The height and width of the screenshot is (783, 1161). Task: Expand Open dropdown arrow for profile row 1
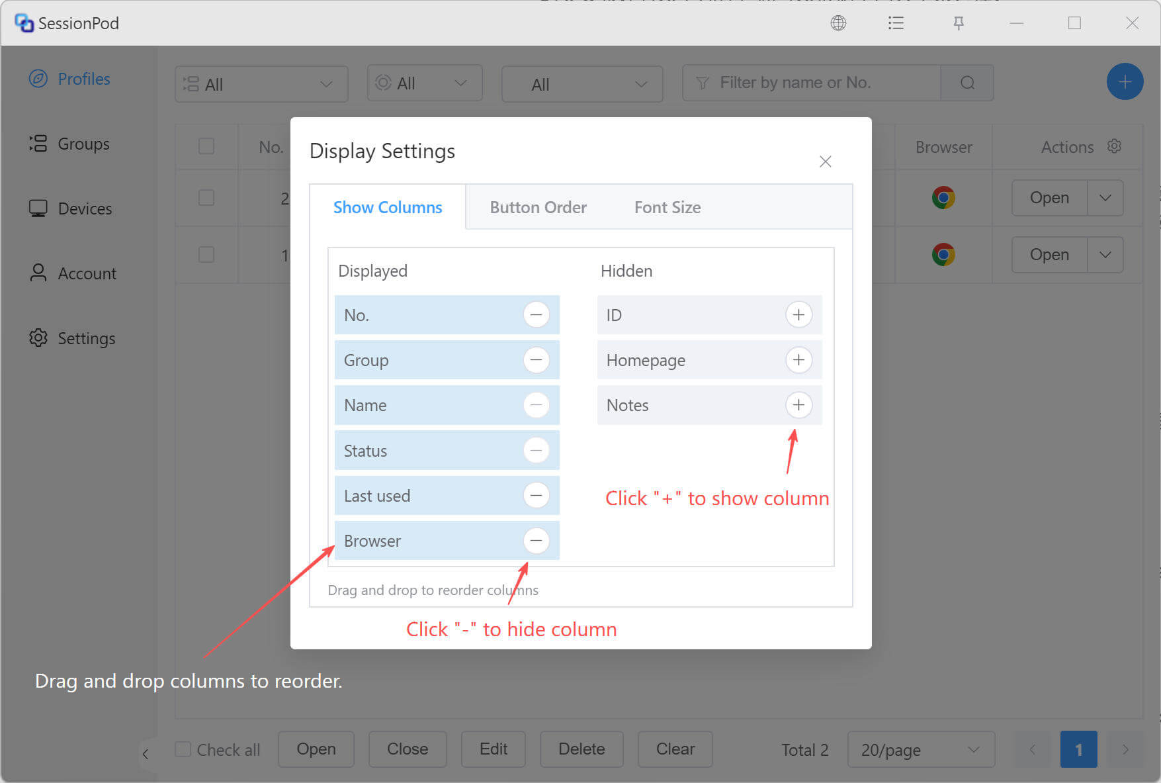pyautogui.click(x=1105, y=254)
